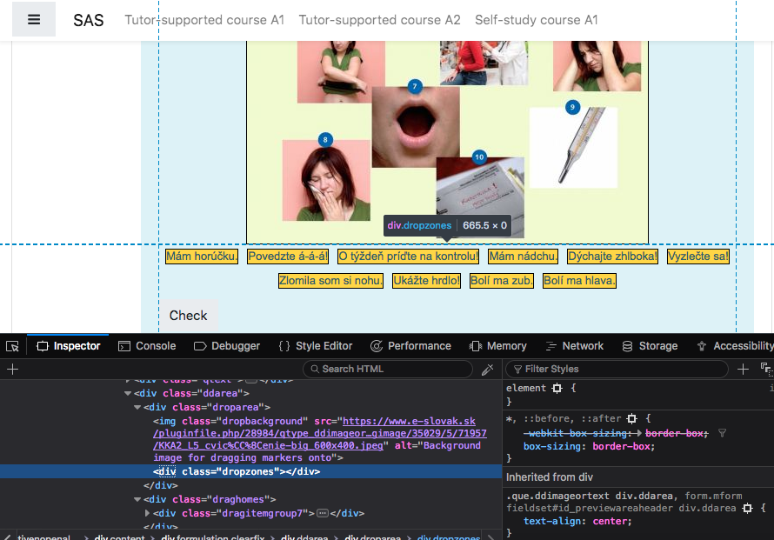Switch to the Inspector tab

[69, 346]
